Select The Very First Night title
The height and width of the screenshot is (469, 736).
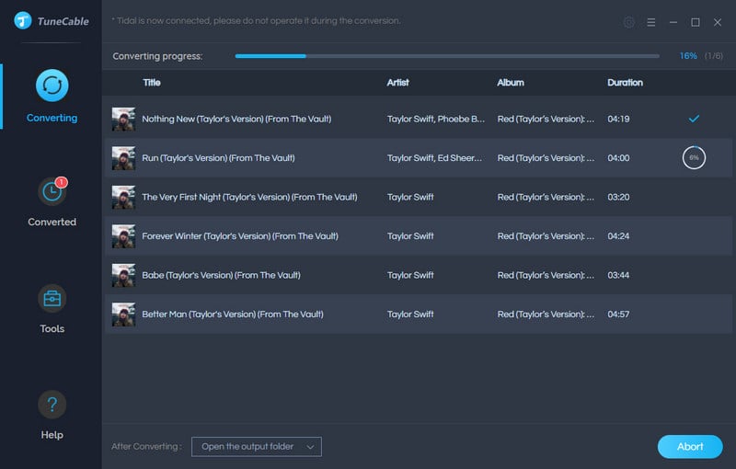tap(249, 197)
